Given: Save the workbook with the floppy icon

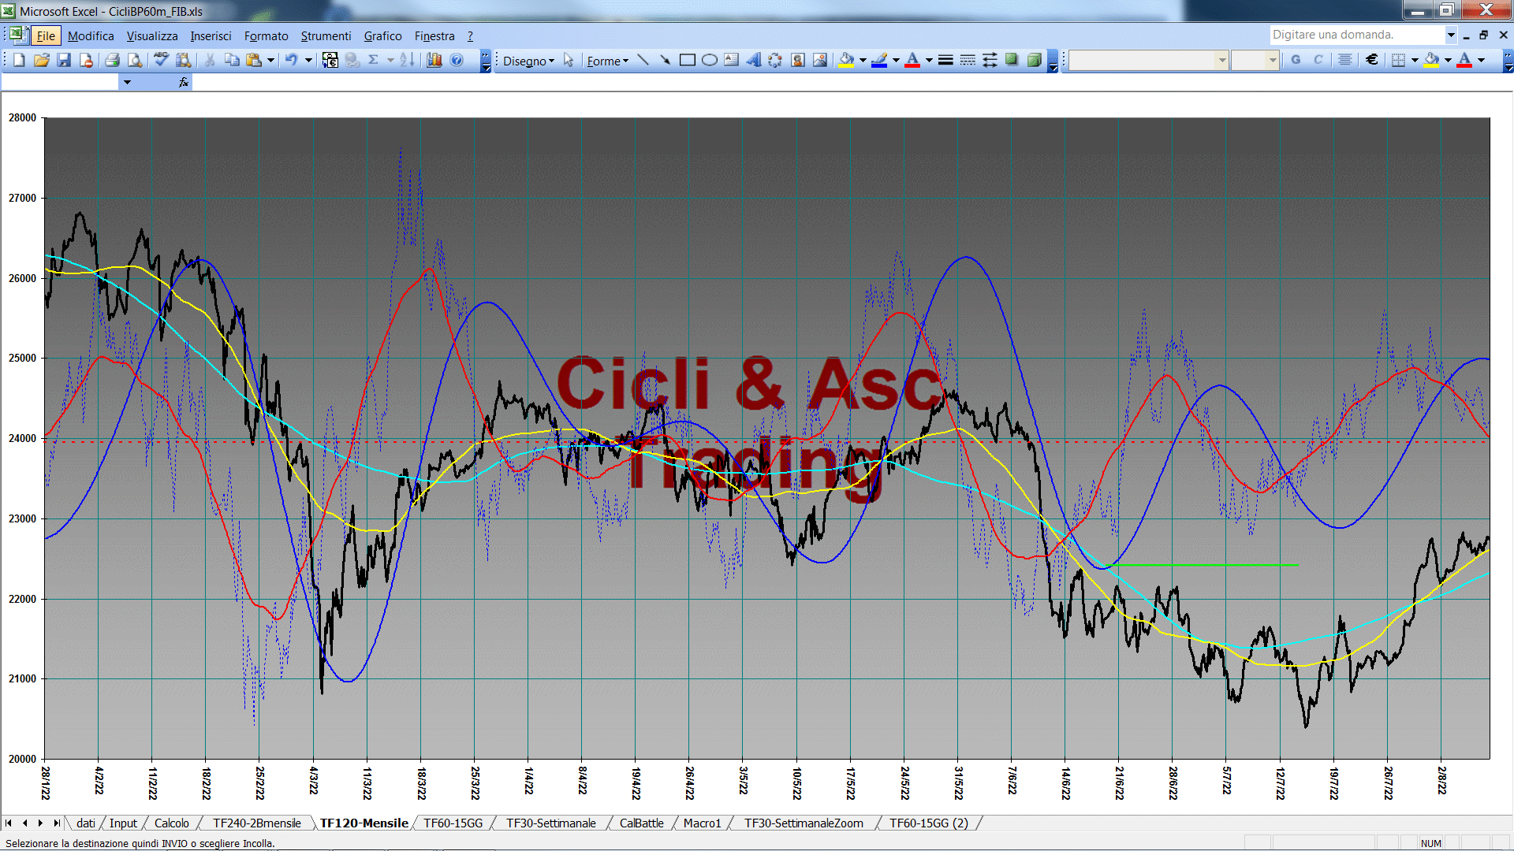Looking at the screenshot, I should point(64,60).
